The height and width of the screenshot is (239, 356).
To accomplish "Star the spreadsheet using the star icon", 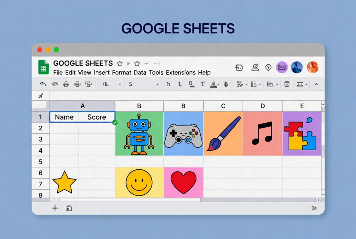I will point(120,64).
